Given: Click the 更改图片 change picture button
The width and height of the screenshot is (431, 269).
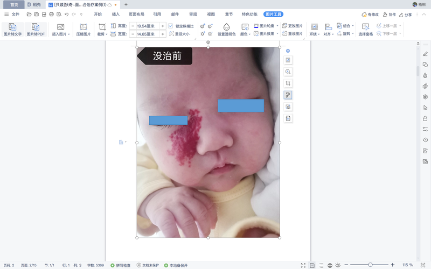Looking at the screenshot, I should click(292, 26).
